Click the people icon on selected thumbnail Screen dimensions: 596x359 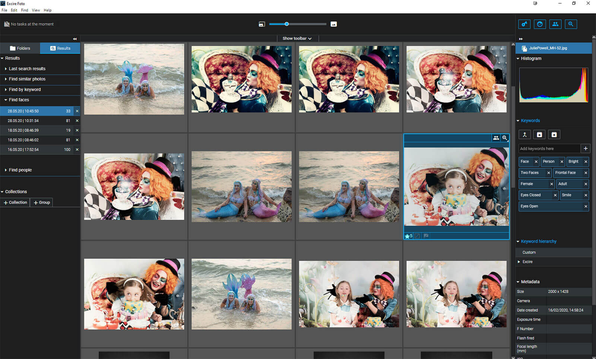coord(496,138)
